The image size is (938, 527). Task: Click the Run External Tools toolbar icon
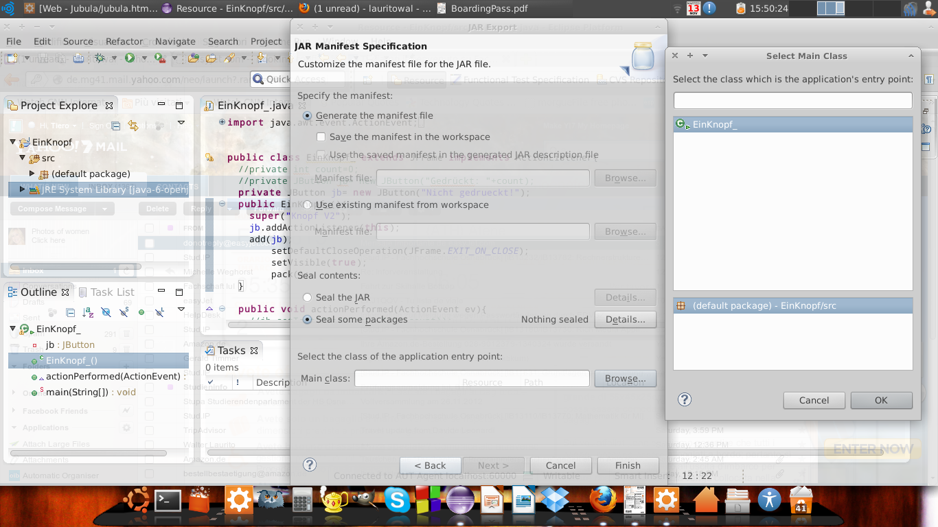pyautogui.click(x=160, y=58)
